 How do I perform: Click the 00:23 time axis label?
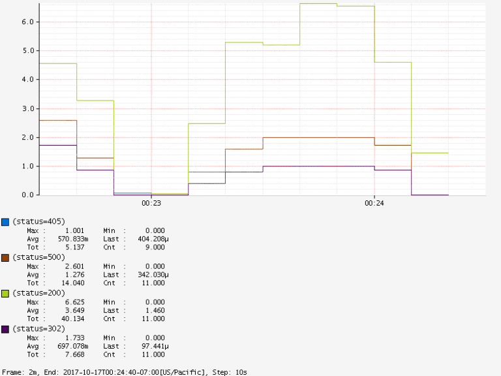(x=151, y=203)
